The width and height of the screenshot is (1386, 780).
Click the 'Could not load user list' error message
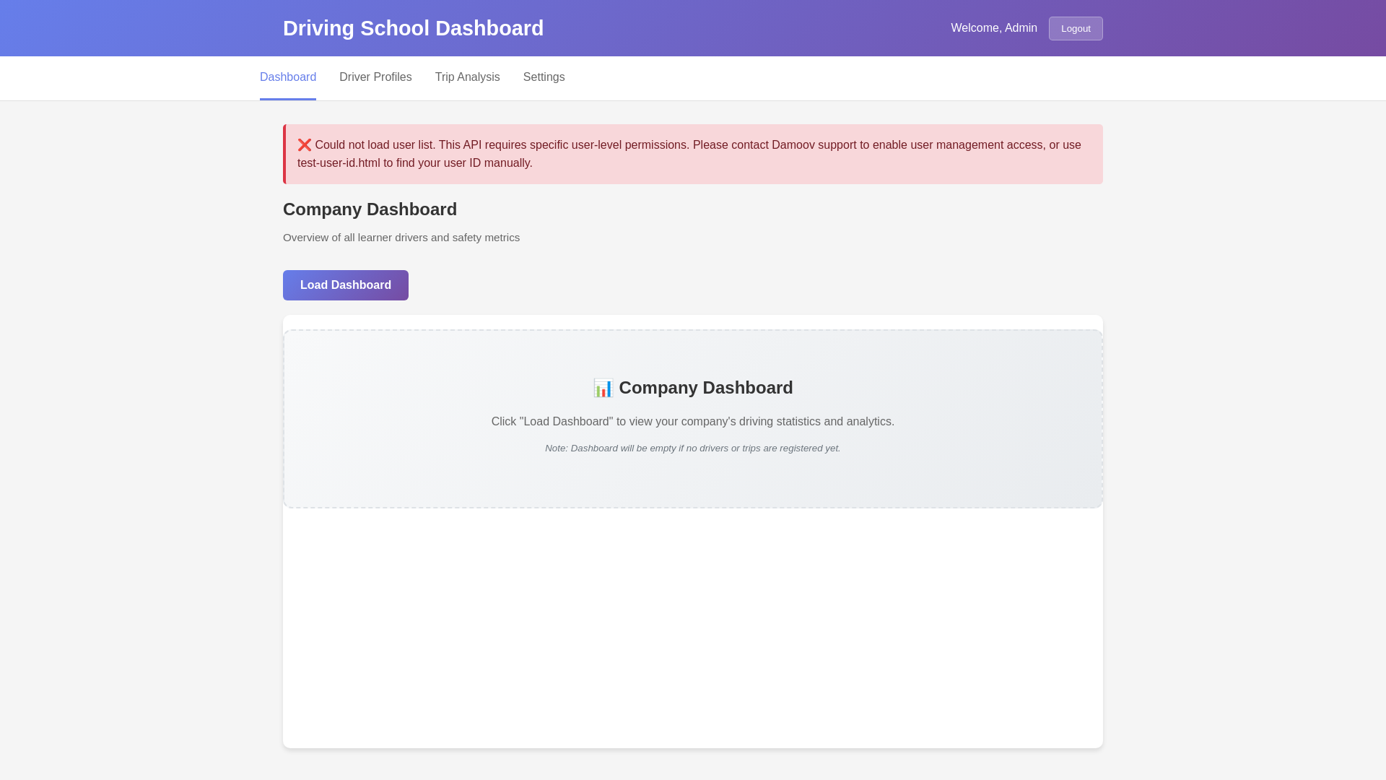693,154
